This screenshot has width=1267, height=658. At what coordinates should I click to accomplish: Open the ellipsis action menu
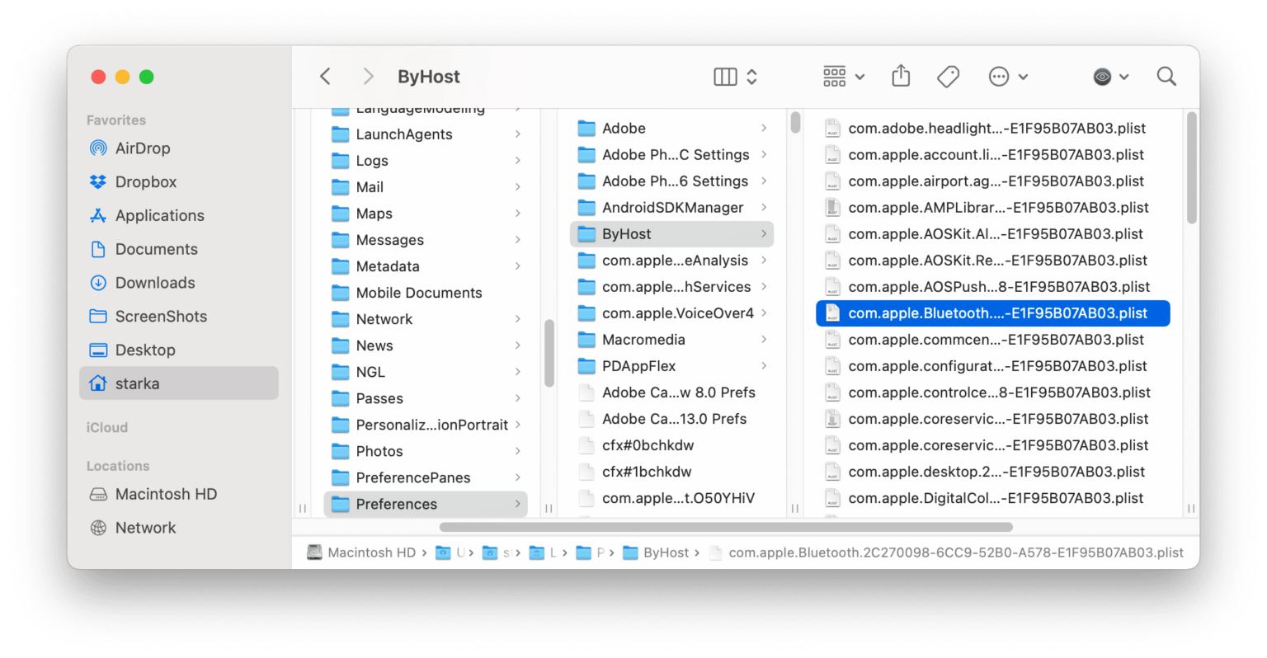(1007, 77)
